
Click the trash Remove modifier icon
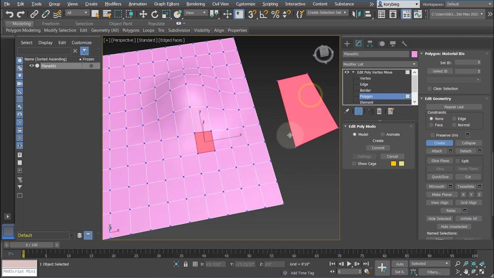click(x=379, y=111)
